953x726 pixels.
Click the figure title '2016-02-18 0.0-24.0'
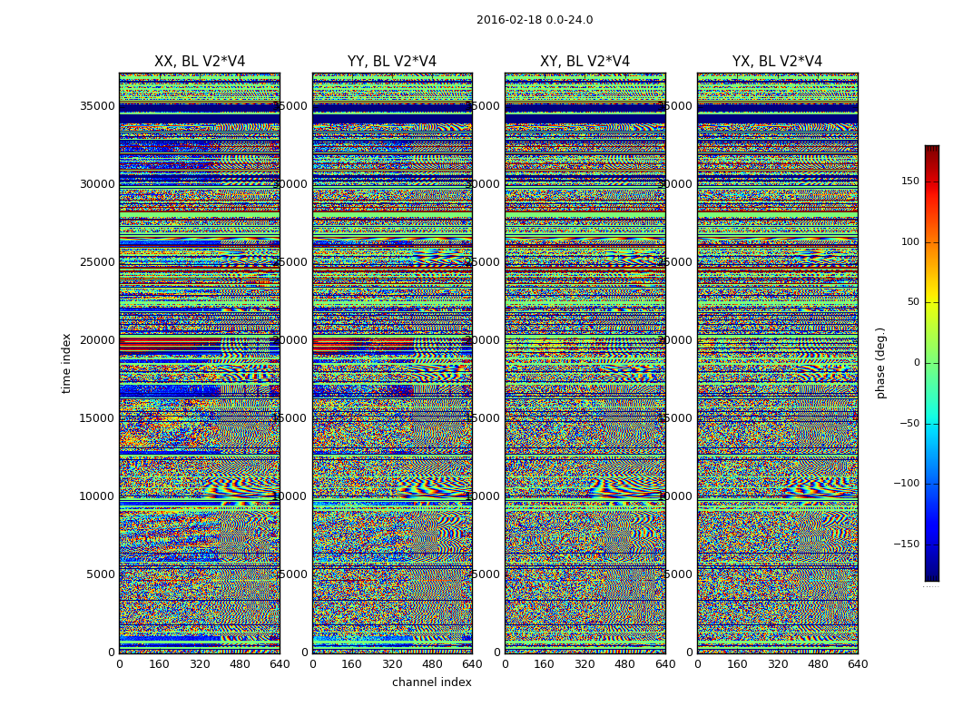pyautogui.click(x=534, y=20)
